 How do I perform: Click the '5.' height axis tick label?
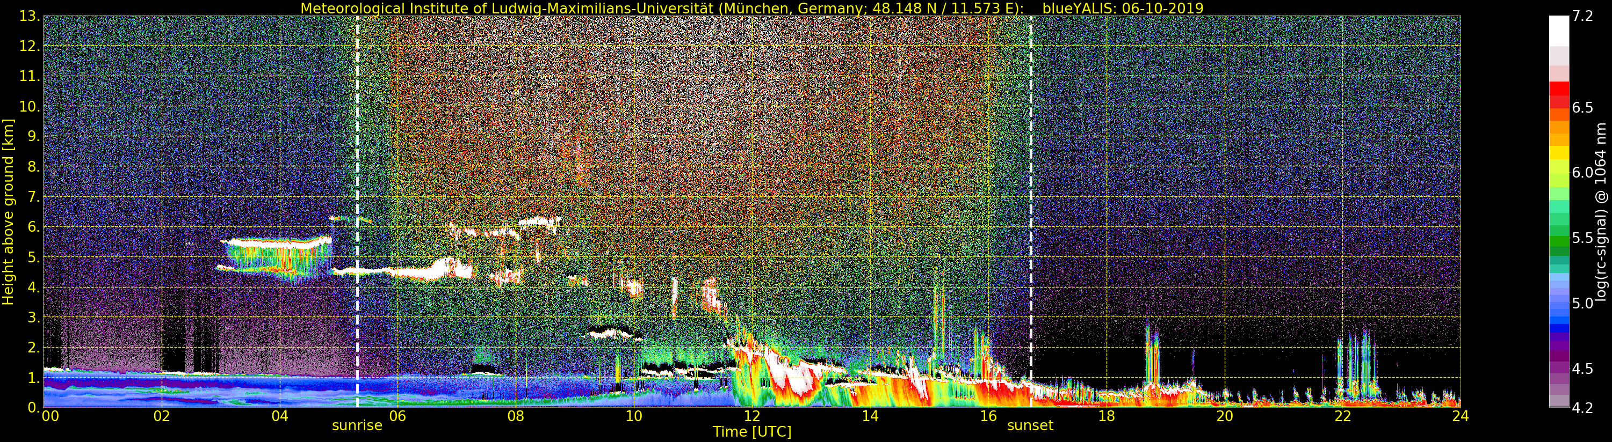click(33, 257)
